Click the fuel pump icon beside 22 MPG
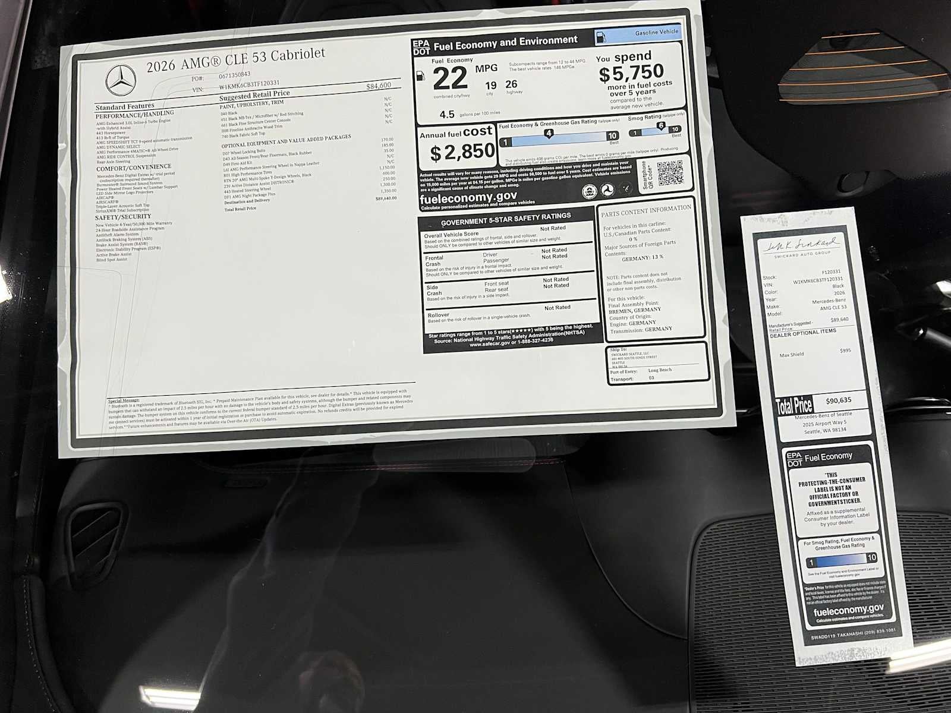This screenshot has width=951, height=713. [420, 76]
